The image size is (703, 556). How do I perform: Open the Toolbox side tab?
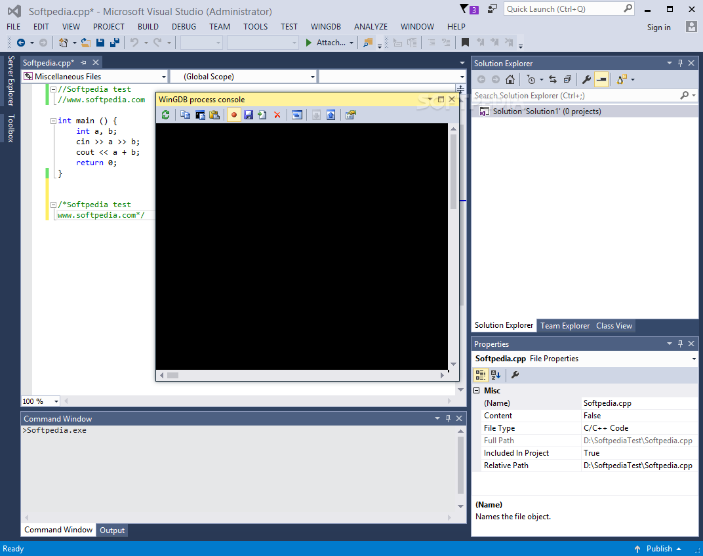(10, 129)
